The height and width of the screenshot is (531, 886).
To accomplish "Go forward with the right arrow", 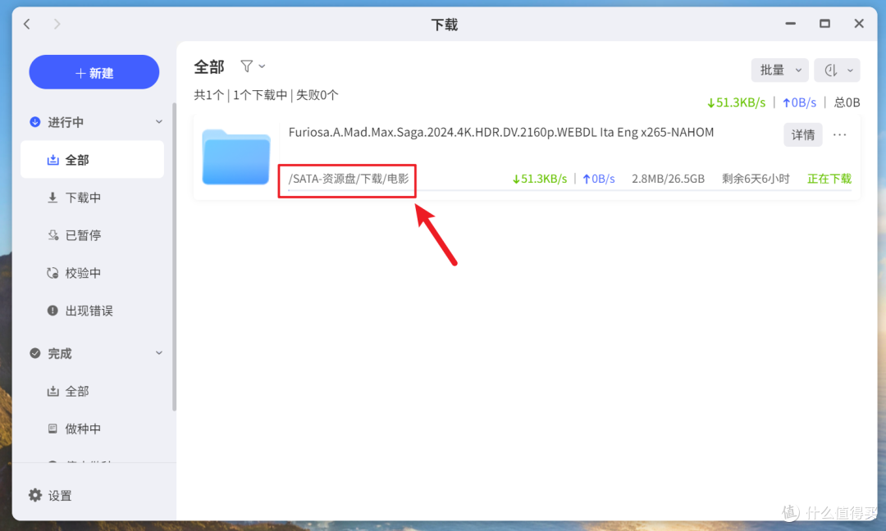I will coord(57,24).
